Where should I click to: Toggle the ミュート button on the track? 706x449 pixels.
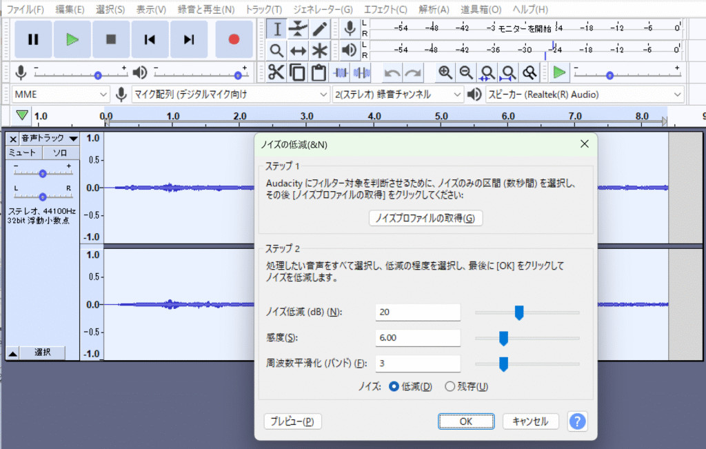24,152
